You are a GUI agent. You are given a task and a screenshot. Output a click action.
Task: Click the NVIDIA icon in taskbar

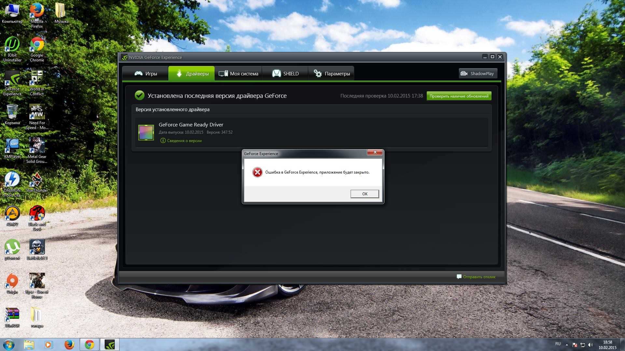[x=109, y=344]
